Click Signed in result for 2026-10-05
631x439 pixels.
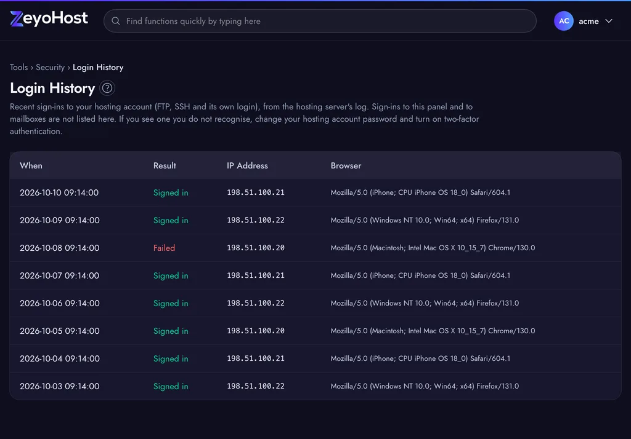point(171,331)
